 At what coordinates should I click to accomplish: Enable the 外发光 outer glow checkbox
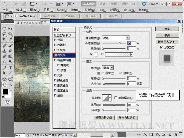(x=55, y=50)
